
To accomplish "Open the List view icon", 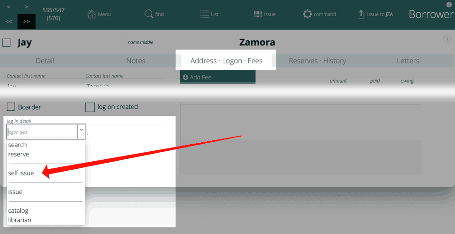I will point(204,14).
